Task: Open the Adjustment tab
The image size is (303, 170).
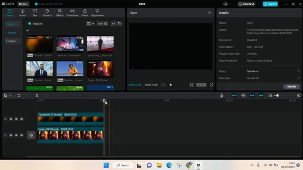Action: [97, 13]
